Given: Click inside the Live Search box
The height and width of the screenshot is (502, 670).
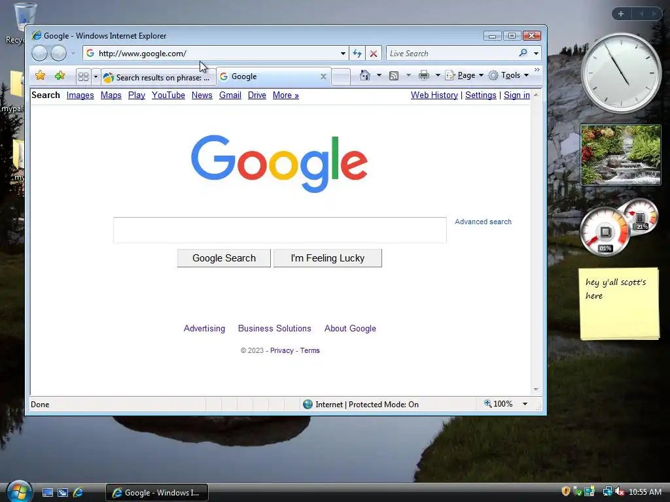Looking at the screenshot, I should click(x=451, y=54).
